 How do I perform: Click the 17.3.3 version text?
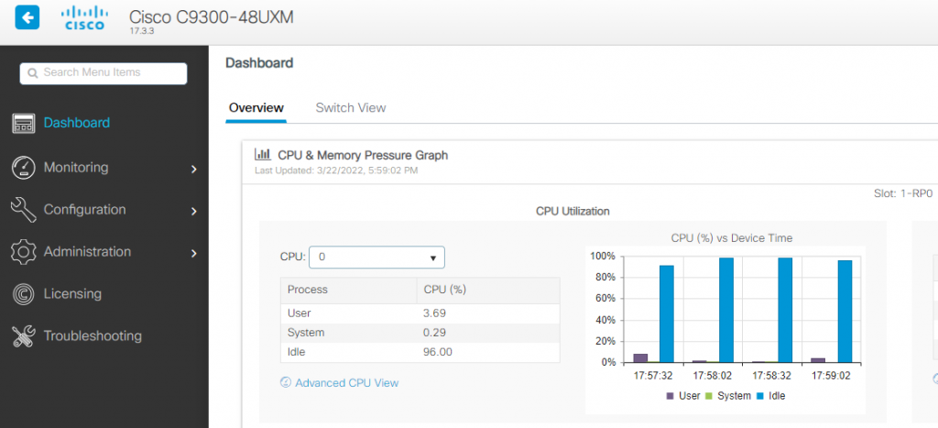(x=142, y=30)
